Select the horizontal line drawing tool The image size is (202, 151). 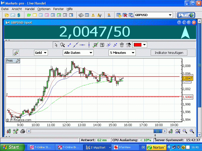(82, 45)
